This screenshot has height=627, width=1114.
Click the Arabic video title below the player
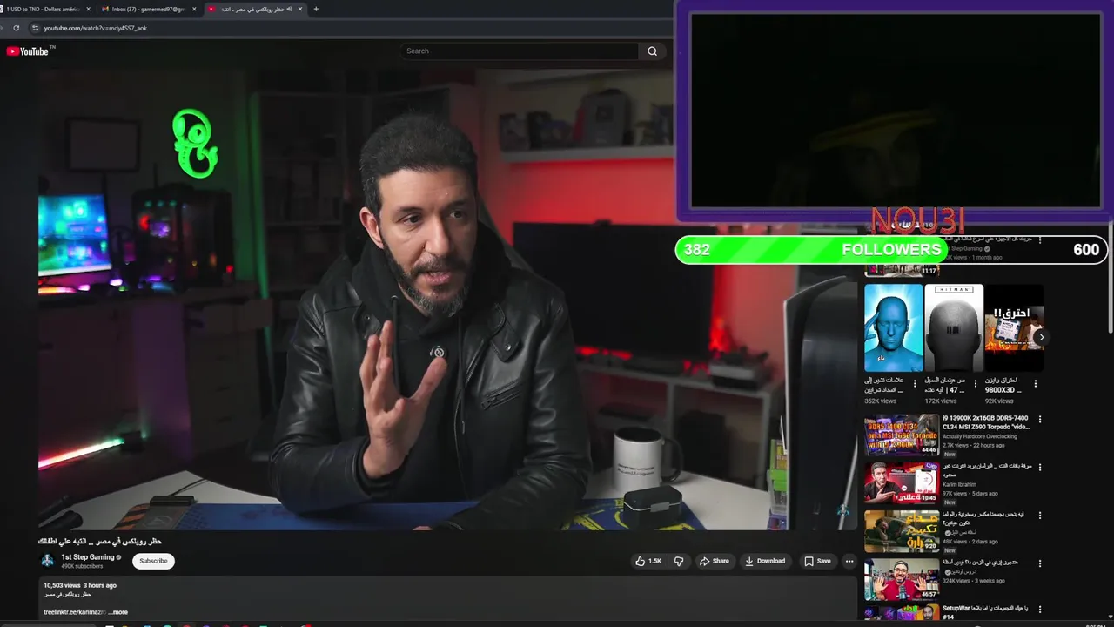[100, 541]
